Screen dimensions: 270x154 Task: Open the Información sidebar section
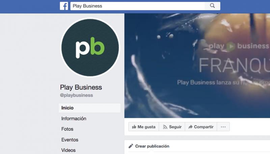point(74,119)
